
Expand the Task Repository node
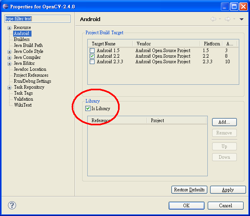pyautogui.click(x=10, y=88)
